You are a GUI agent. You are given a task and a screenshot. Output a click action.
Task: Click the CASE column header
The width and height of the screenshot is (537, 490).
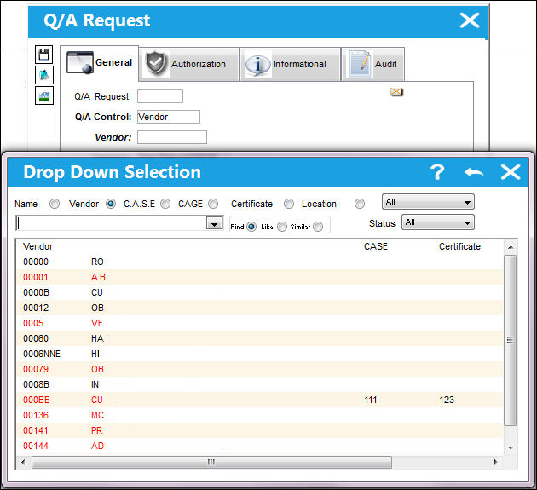pyautogui.click(x=375, y=246)
